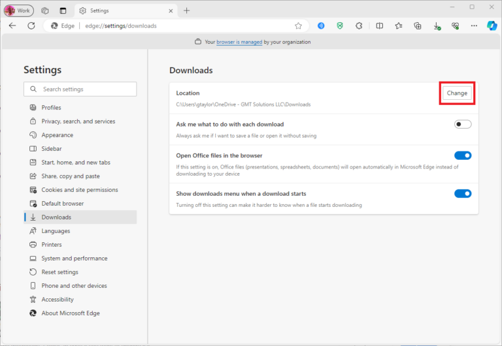Image resolution: width=502 pixels, height=346 pixels.
Task: Open a new tab with plus button
Action: pyautogui.click(x=187, y=10)
